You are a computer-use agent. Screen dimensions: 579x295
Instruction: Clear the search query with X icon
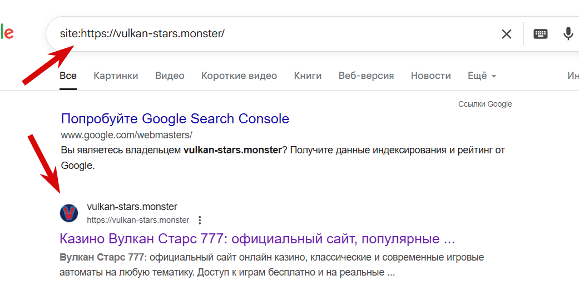pos(506,34)
